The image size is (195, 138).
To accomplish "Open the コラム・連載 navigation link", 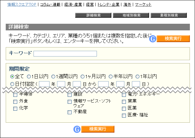I will pos(50,5).
